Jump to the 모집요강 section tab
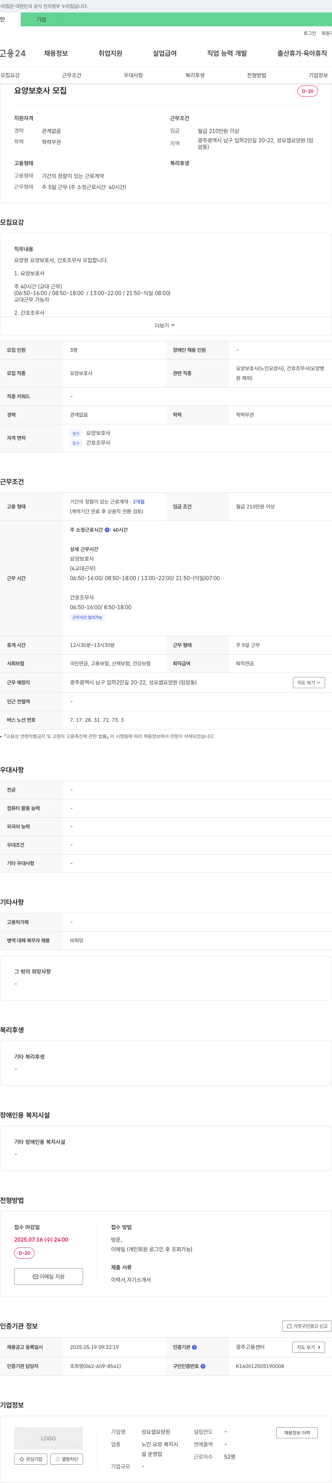The image size is (332, 1483). click(10, 76)
